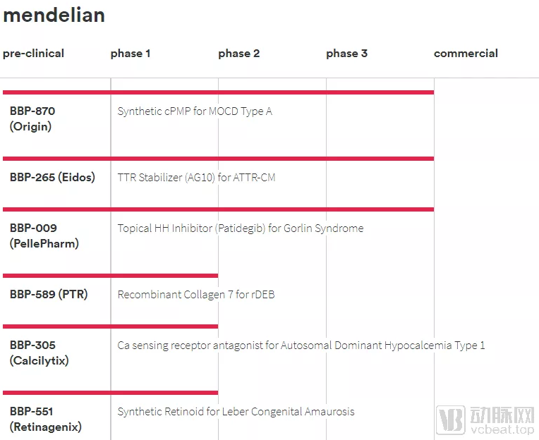Click the TTR Stabilizer (AG10) for ATTR-CM description
The width and height of the screenshot is (539, 440).
[196, 177]
